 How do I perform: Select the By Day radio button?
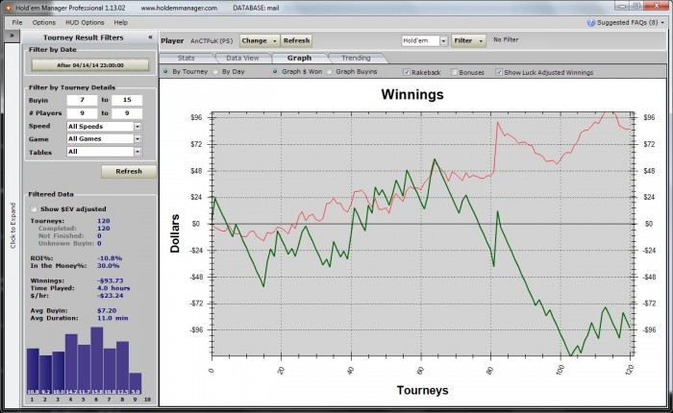(215, 72)
